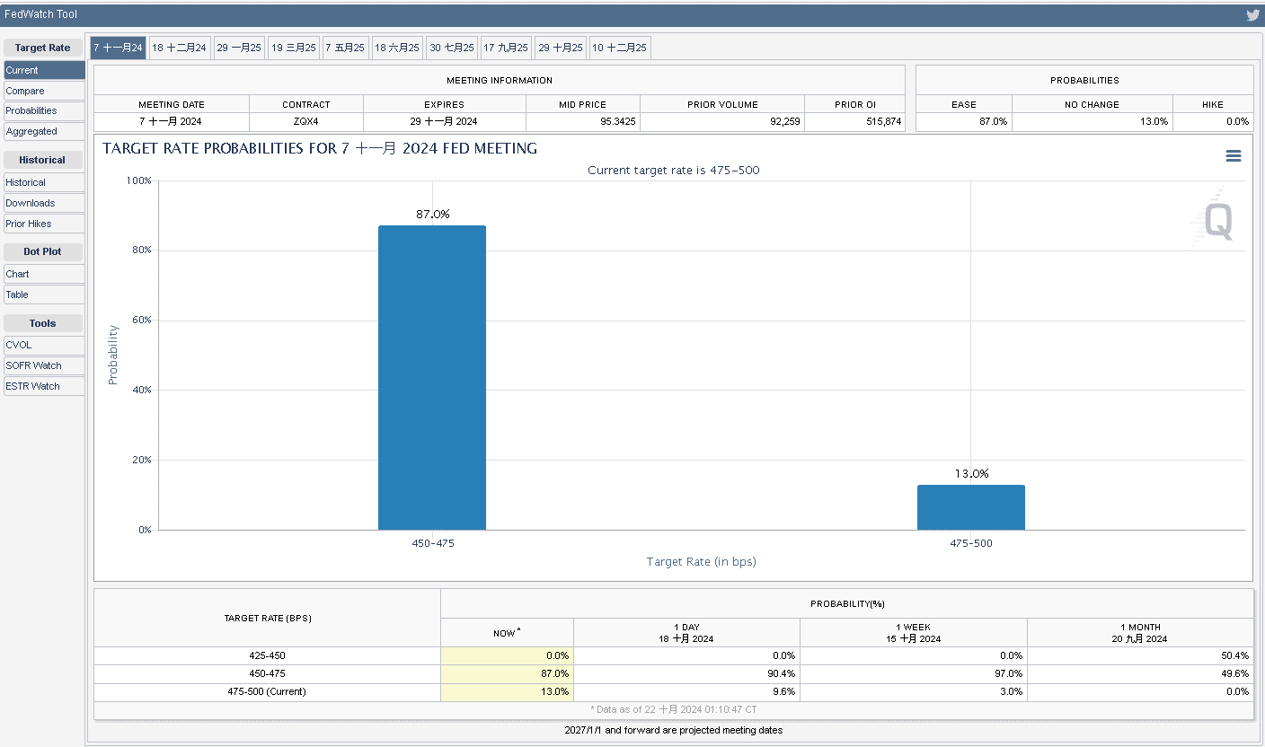This screenshot has width=1265, height=747.
Task: Click the 29 十一月 2024 expires cell
Action: click(x=445, y=121)
